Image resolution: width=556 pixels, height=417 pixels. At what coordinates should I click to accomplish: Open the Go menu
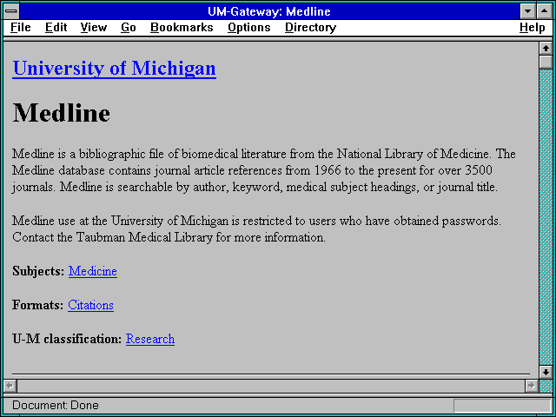129,28
